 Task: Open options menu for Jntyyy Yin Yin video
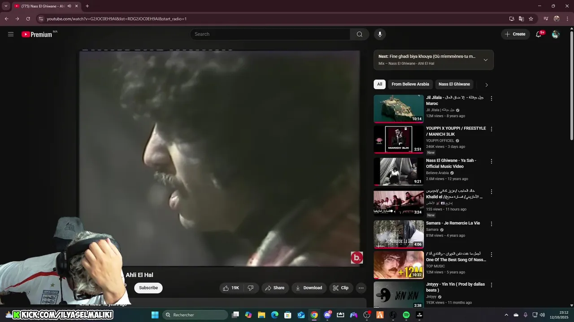(x=491, y=285)
